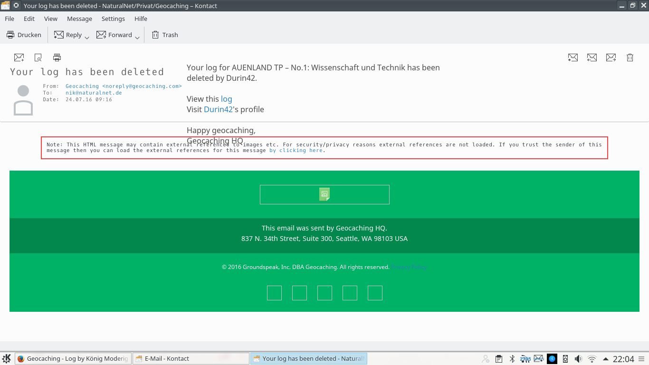649x365 pixels.
Task: Expand the Reply dropdown arrow
Action: click(x=87, y=37)
